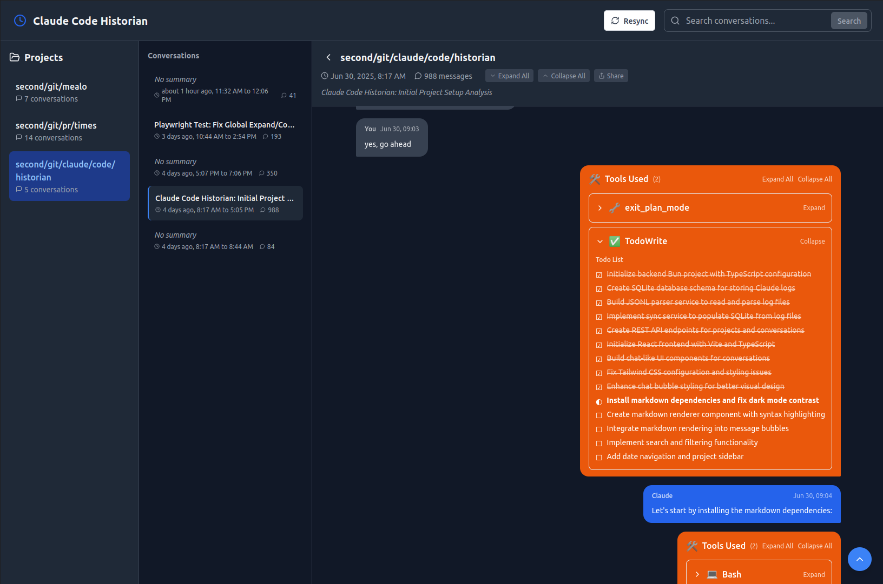
Task: Collapse the TodoWrite tool using its chevron
Action: click(x=600, y=241)
